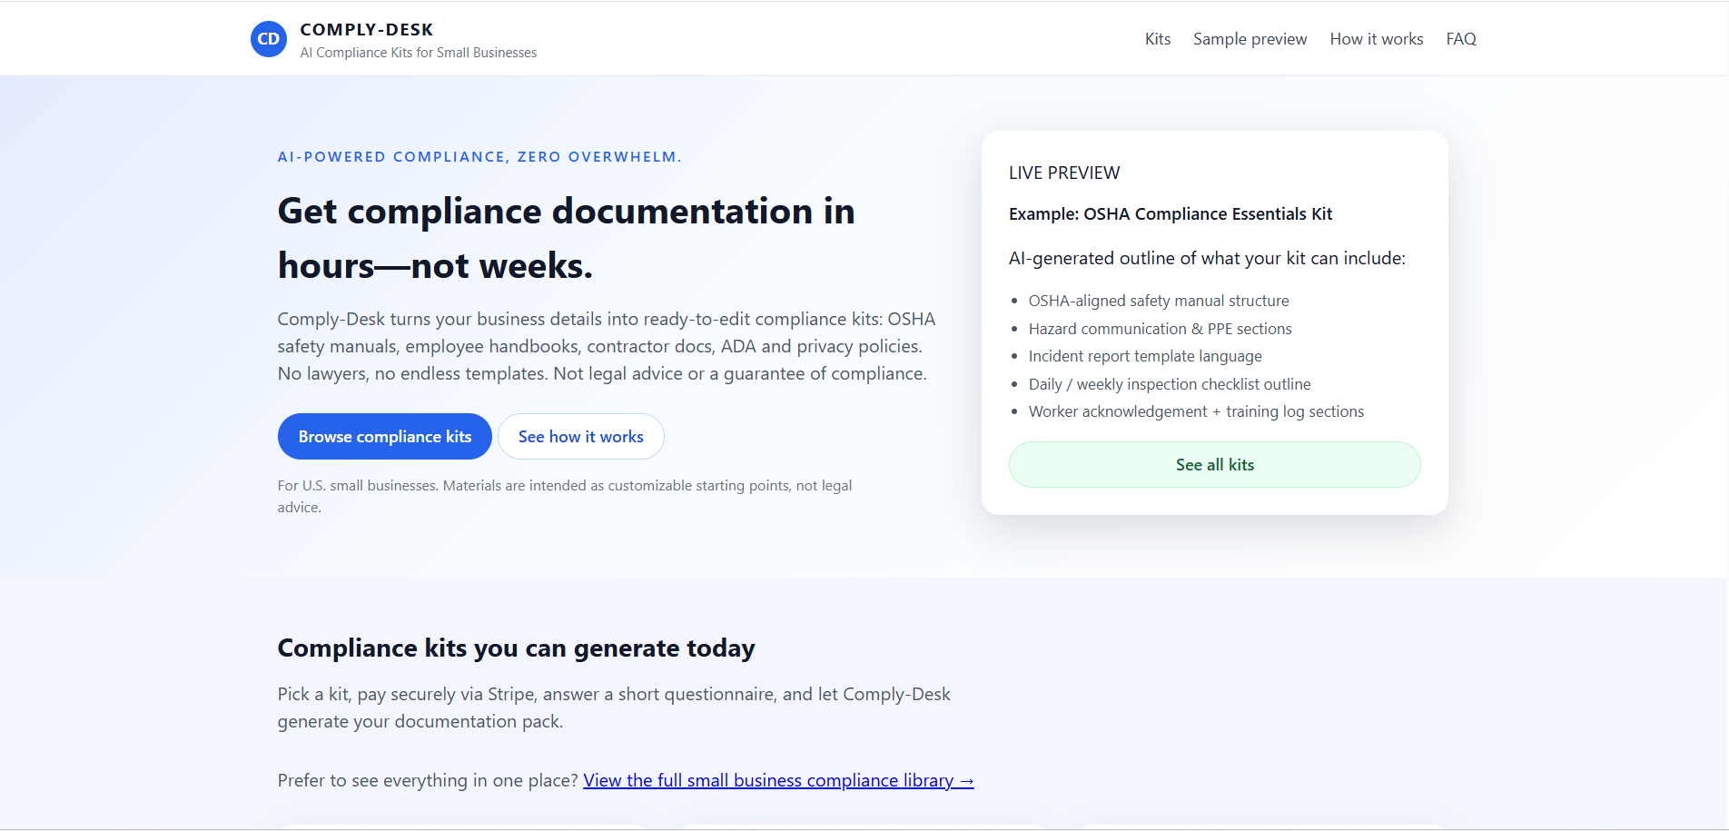Click the OSHA-aligned safety manual structure item

point(1159,301)
